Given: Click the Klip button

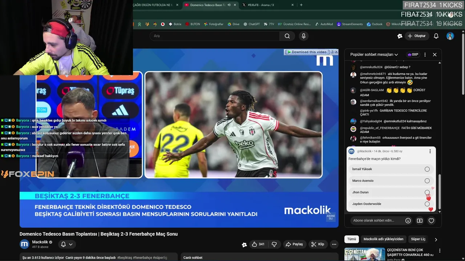Looking at the screenshot, I should [318, 244].
